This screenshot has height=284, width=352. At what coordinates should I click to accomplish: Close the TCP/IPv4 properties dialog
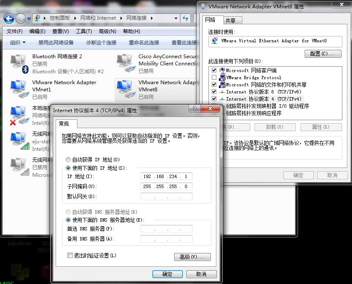(x=210, y=109)
